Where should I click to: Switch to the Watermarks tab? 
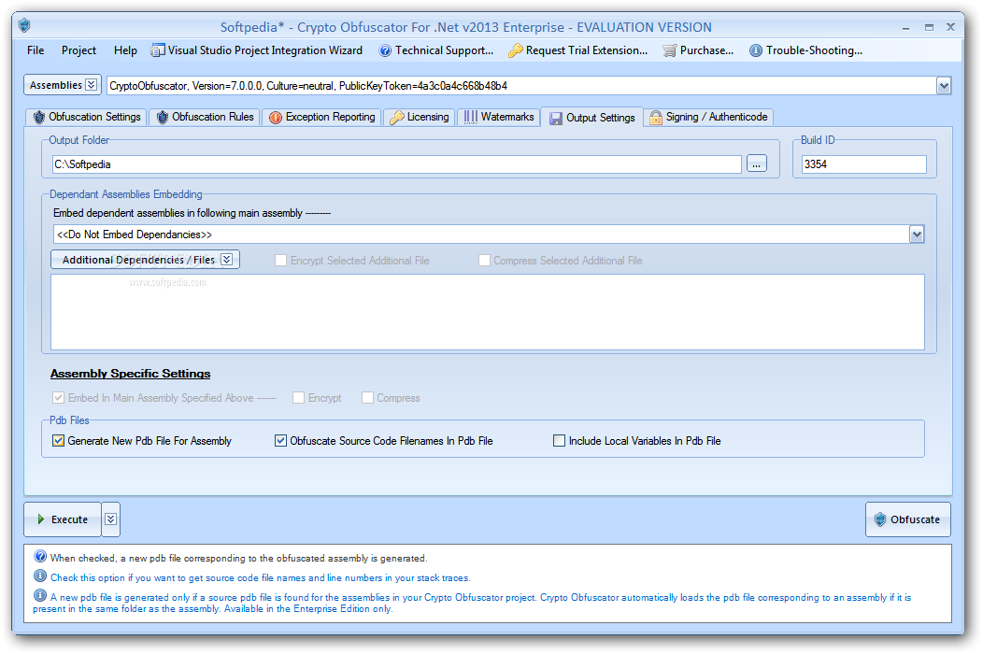pyautogui.click(x=499, y=118)
